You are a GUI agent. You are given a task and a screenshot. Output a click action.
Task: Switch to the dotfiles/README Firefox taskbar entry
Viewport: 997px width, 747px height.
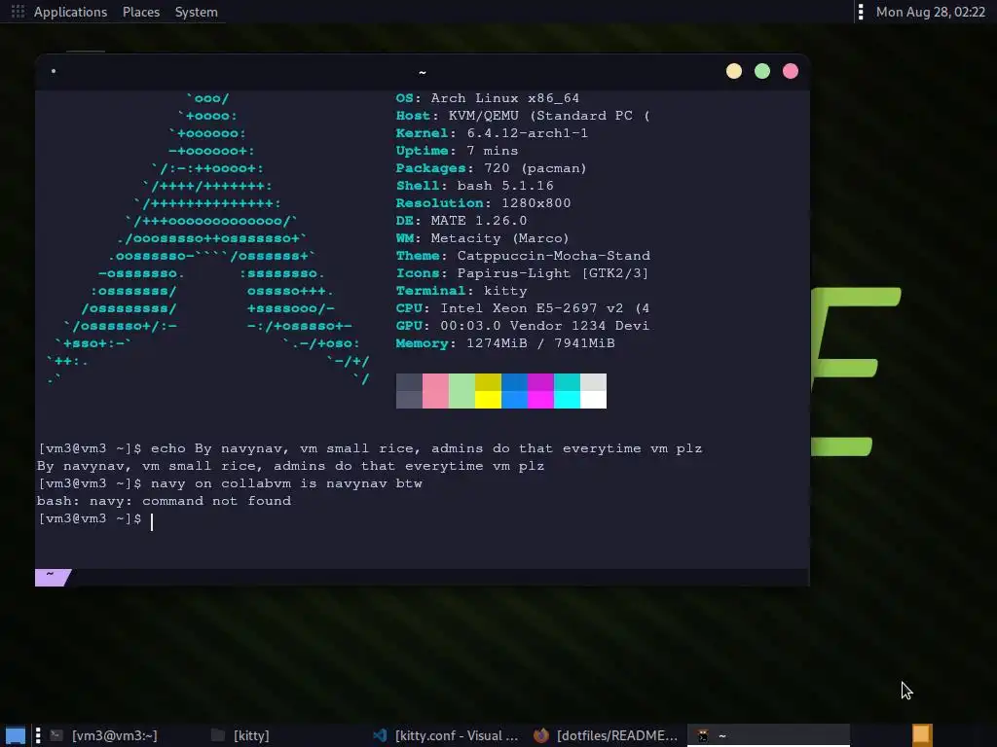click(606, 735)
